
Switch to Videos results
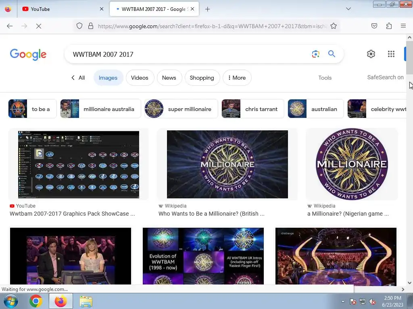(x=140, y=78)
